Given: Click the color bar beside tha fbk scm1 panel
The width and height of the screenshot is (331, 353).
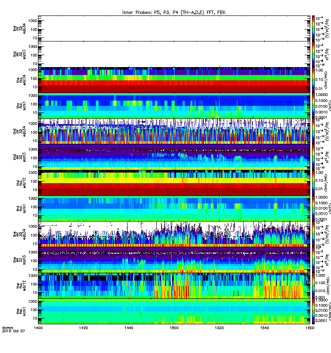Looking at the screenshot, I should tap(313, 105).
